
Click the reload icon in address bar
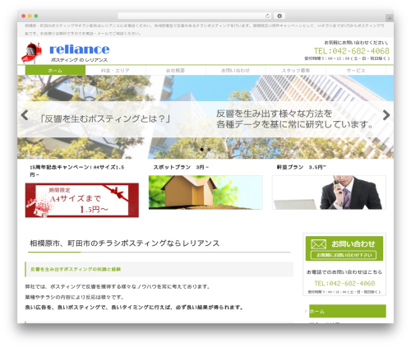(267, 16)
